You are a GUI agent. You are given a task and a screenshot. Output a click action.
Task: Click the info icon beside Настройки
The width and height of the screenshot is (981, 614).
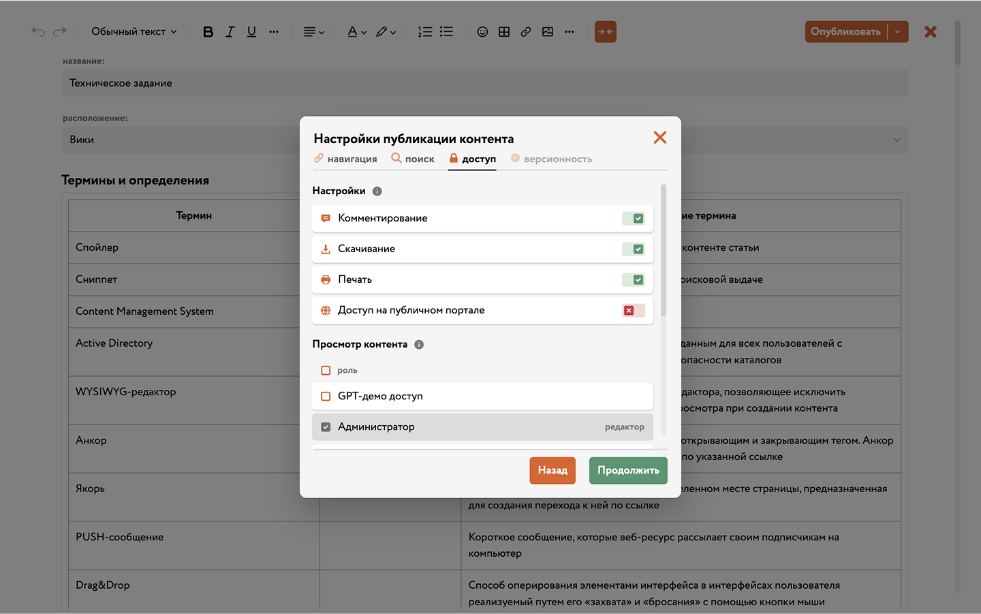(x=377, y=191)
